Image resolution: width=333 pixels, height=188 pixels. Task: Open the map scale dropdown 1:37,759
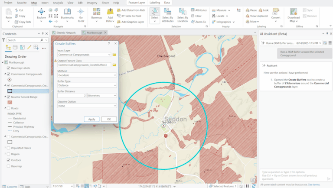pos(72,186)
